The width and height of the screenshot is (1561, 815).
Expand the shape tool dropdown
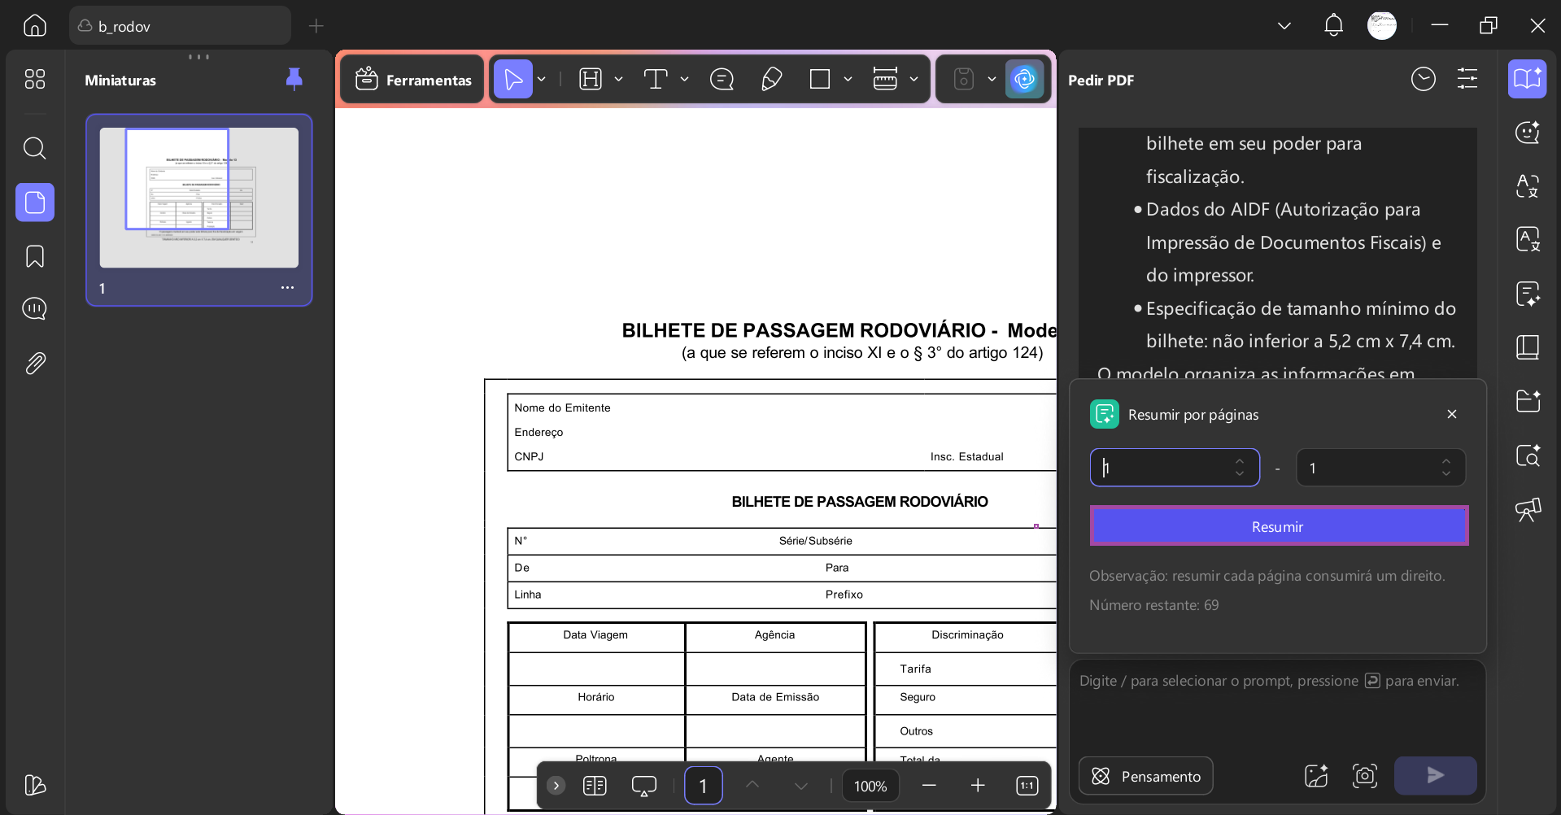[x=848, y=79]
